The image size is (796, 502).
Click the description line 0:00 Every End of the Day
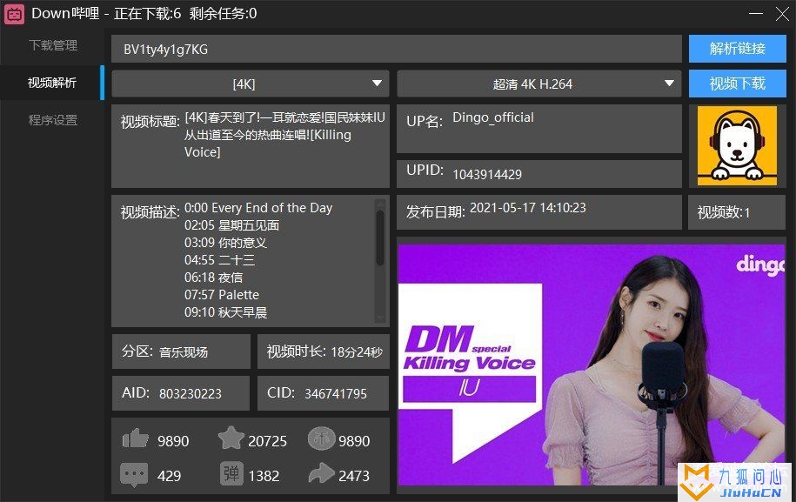[x=258, y=208]
